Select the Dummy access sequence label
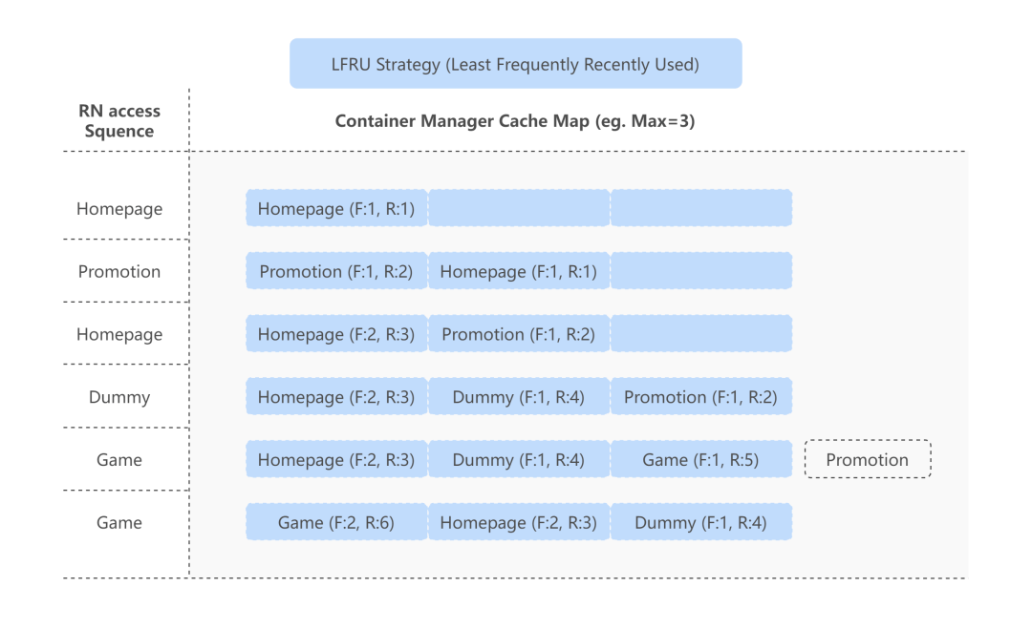Image resolution: width=1032 pixels, height=629 pixels. coord(119,397)
